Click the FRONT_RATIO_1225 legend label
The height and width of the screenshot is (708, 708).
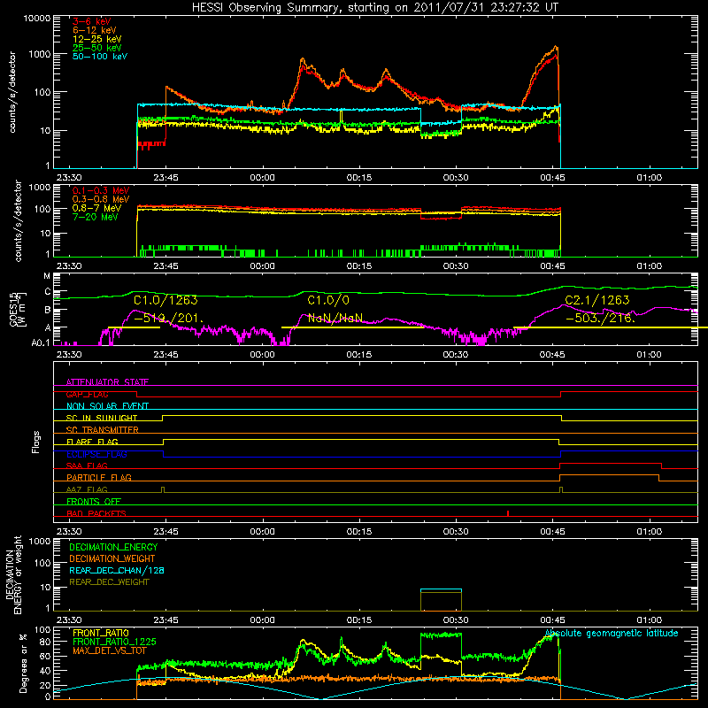click(x=114, y=642)
